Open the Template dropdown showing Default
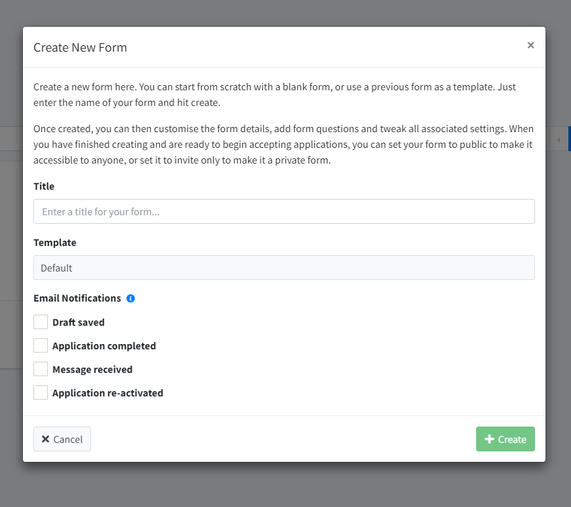The width and height of the screenshot is (571, 507). 284,268
